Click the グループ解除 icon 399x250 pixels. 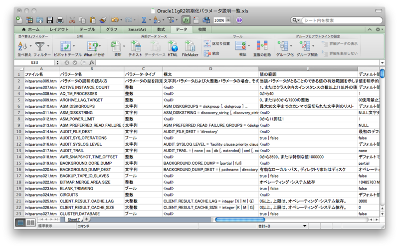point(305,46)
